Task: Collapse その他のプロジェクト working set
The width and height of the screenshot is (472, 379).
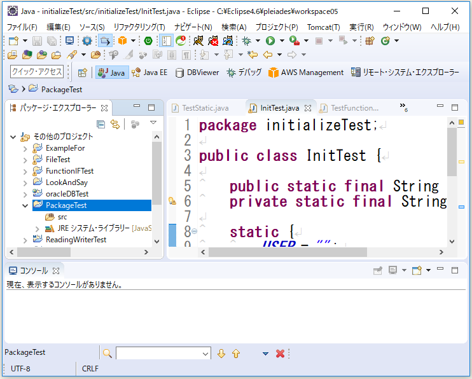Action: point(13,137)
